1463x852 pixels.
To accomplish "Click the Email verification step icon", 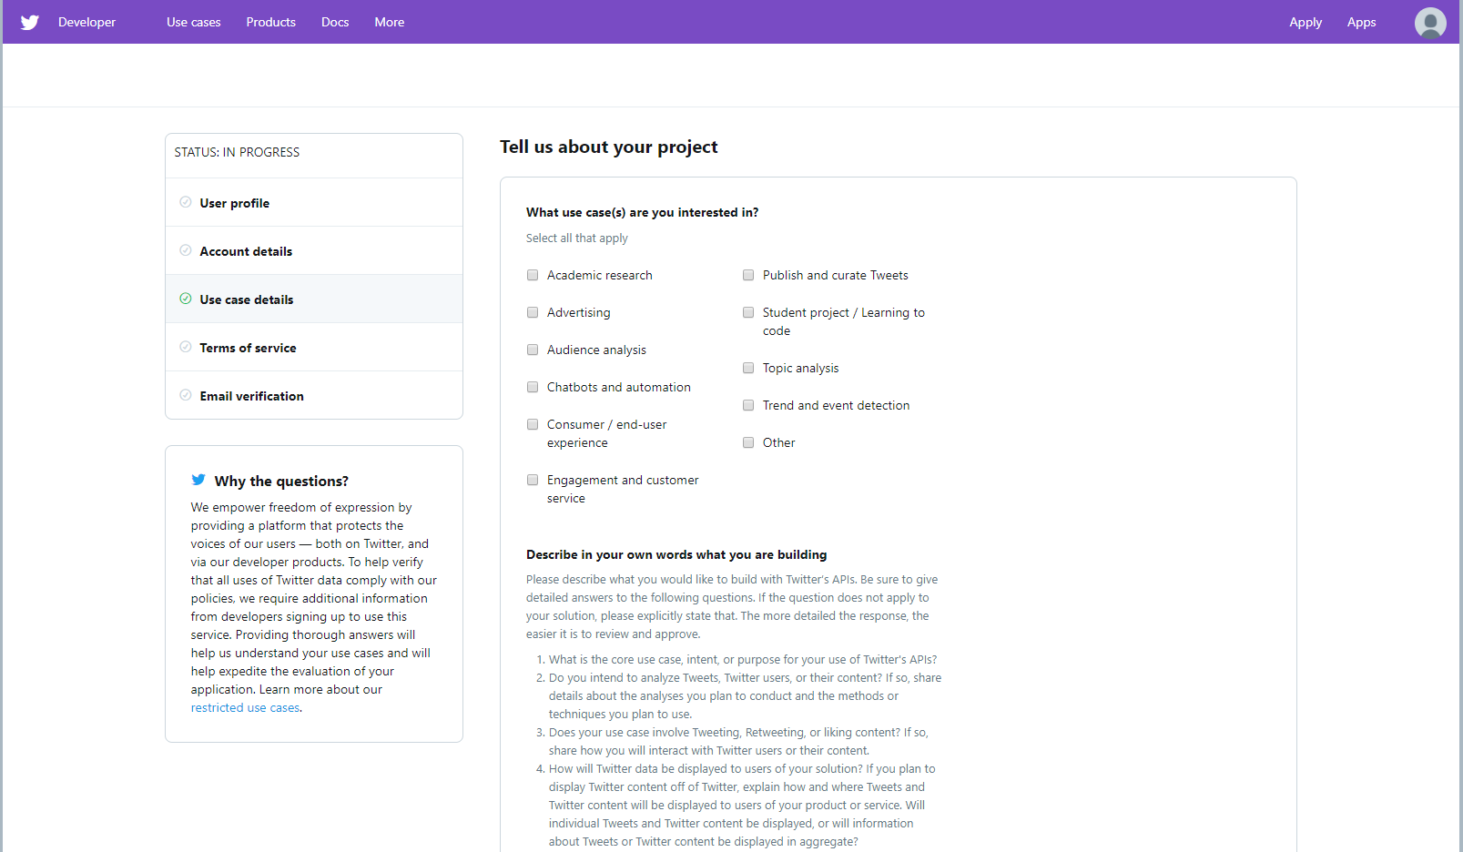I will [x=186, y=395].
